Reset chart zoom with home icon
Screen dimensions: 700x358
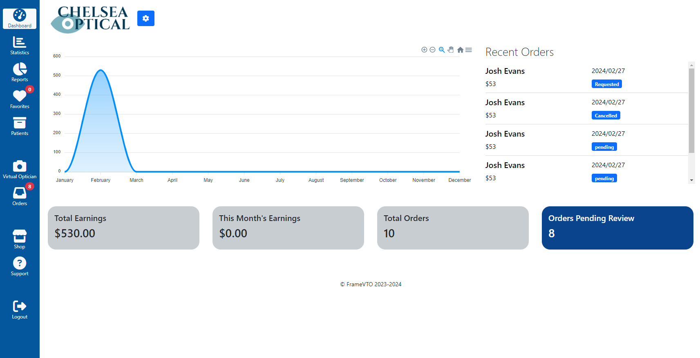(x=460, y=50)
